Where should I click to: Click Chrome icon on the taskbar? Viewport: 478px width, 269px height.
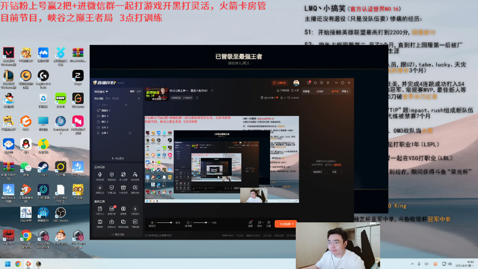pos(18,264)
